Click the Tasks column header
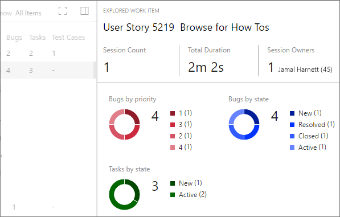 (37, 37)
